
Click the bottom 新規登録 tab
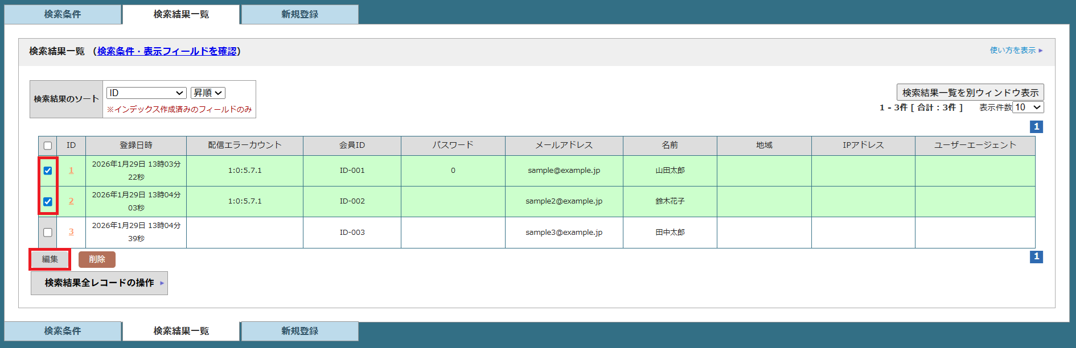tap(299, 331)
